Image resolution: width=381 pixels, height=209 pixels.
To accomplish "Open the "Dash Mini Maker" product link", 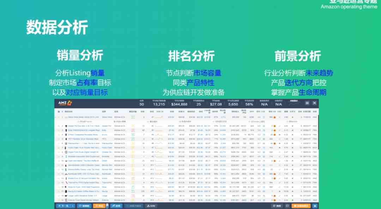I will 84,161.
